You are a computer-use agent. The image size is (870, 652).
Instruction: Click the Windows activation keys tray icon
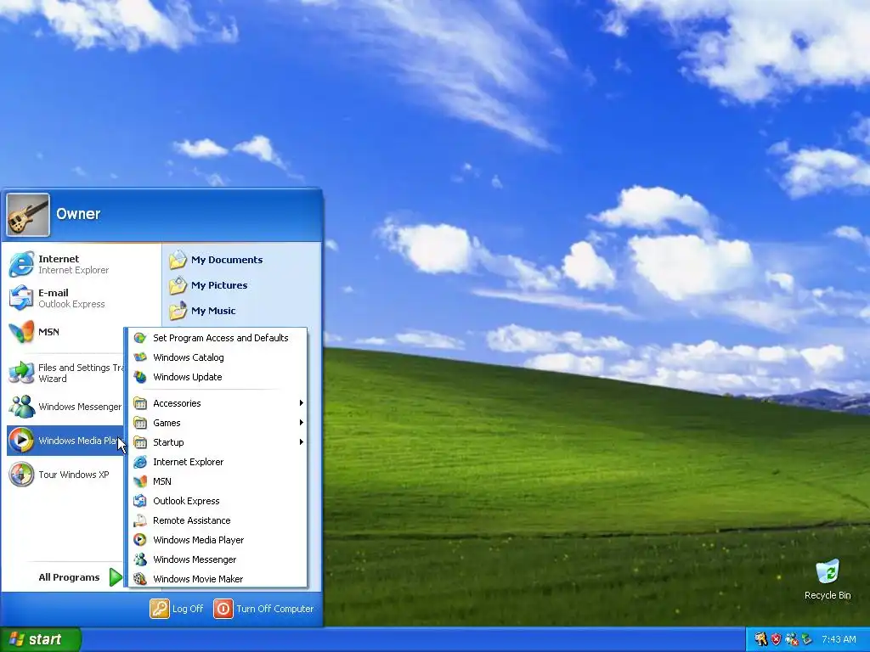(760, 639)
